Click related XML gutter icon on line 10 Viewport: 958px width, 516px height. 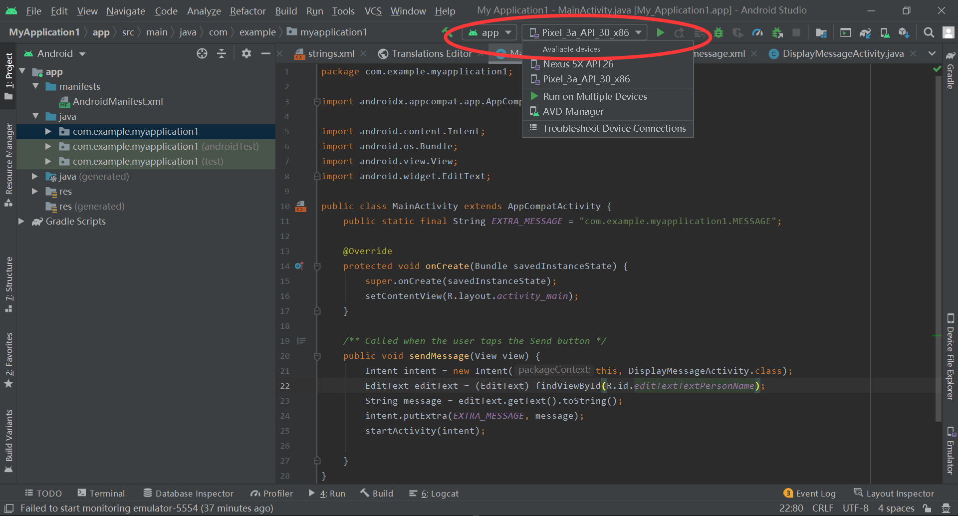point(300,206)
